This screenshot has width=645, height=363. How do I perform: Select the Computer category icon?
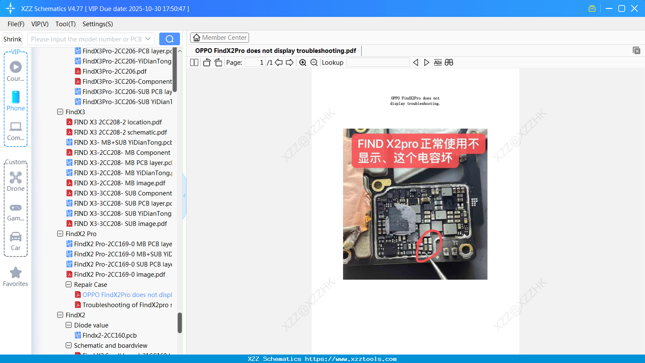tap(16, 131)
